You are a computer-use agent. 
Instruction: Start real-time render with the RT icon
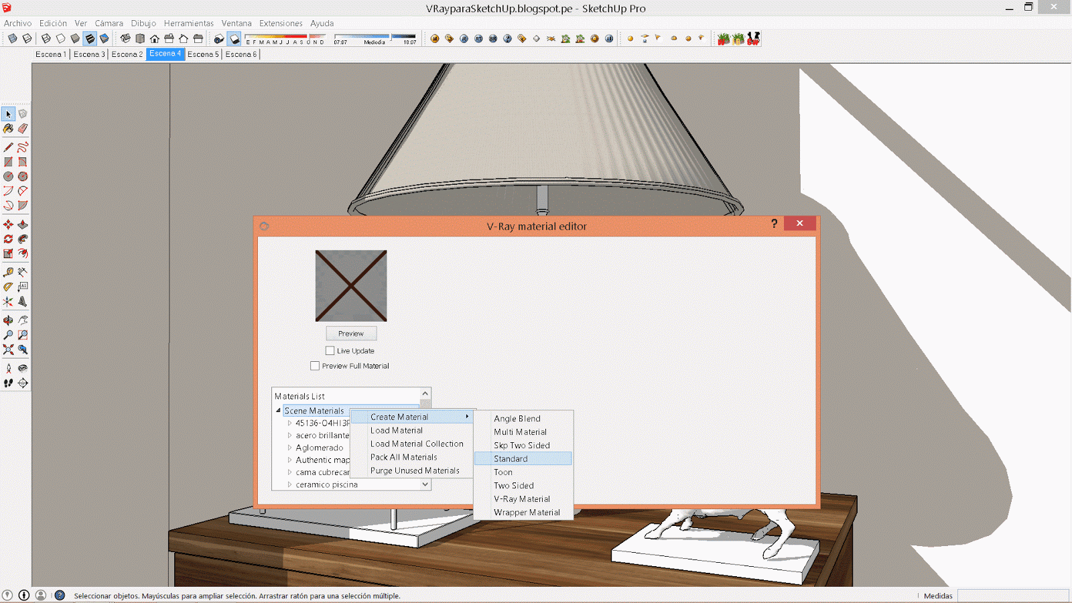click(479, 38)
